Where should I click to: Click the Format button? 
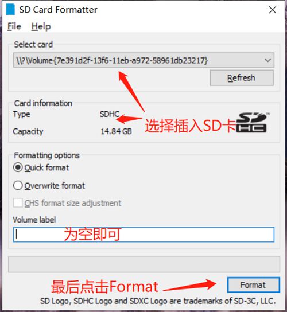click(x=254, y=285)
